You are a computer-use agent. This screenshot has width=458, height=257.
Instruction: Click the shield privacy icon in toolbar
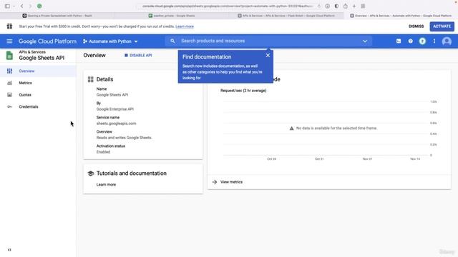336,6
